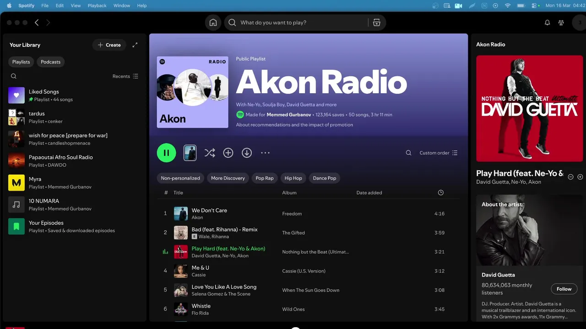Open the Myra playlist
The height and width of the screenshot is (329, 586).
point(75,183)
